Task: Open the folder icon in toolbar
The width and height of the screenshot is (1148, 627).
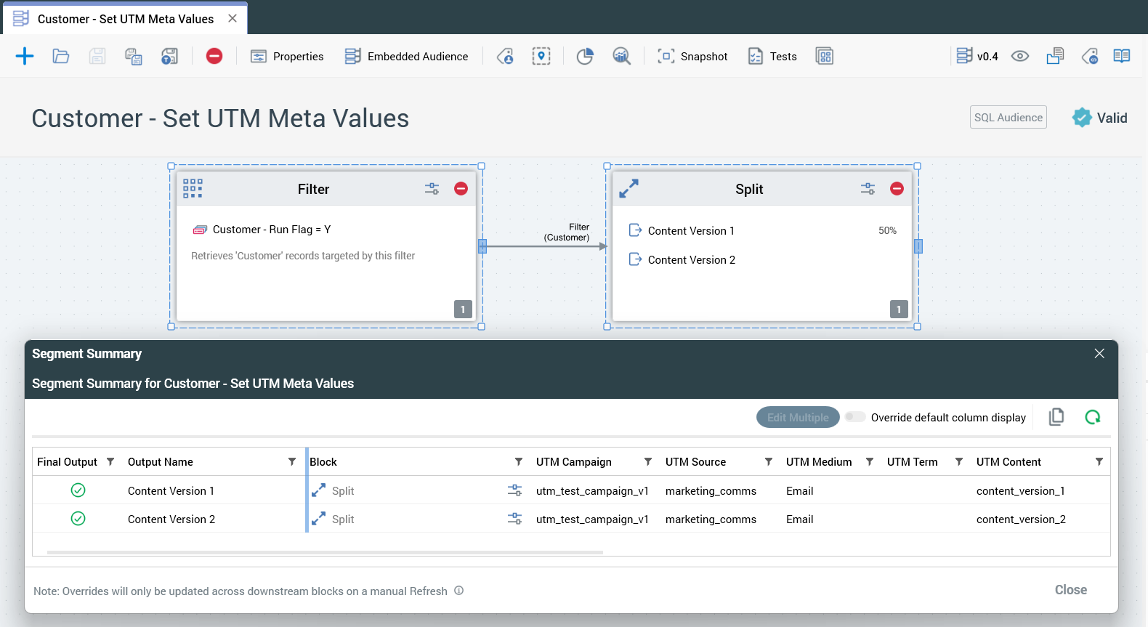Action: (x=61, y=56)
